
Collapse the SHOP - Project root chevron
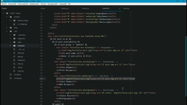[3, 13]
